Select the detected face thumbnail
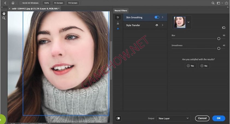This screenshot has width=230, height=124. coord(179,22)
